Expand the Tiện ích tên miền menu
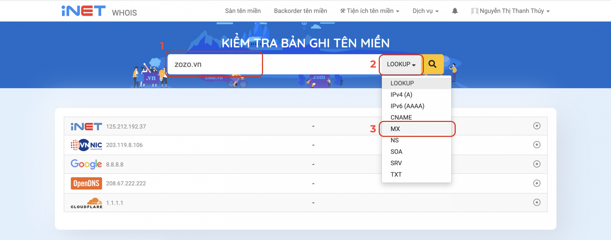Viewport: 611px width, 240px height. point(369,11)
